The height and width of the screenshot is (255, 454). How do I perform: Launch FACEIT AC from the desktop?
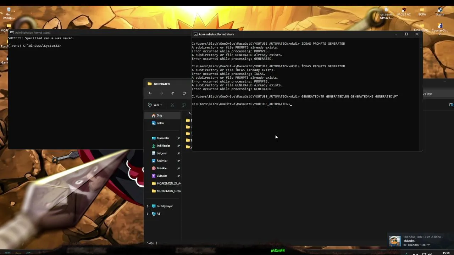[x=404, y=12]
